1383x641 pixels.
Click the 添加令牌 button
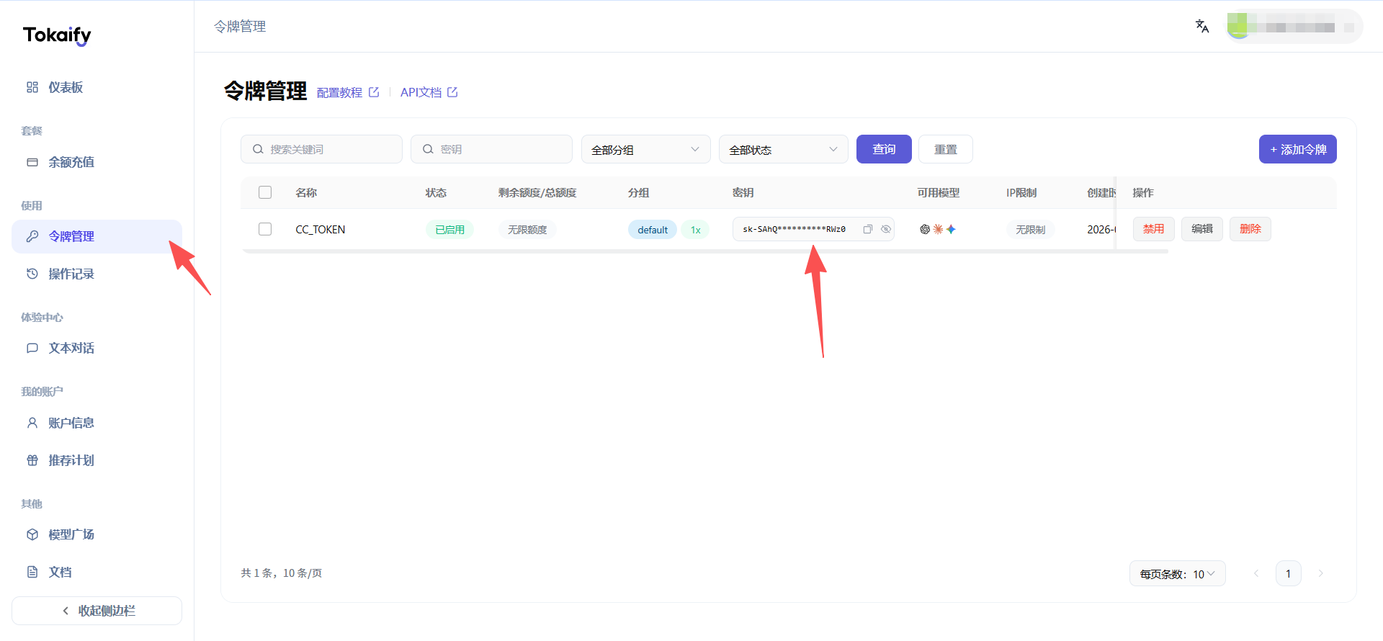[1298, 149]
